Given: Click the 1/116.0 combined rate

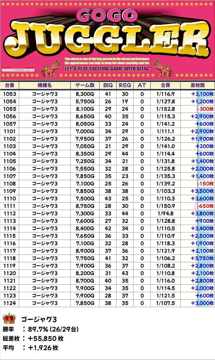Looking at the screenshot, I should tap(165, 281).
